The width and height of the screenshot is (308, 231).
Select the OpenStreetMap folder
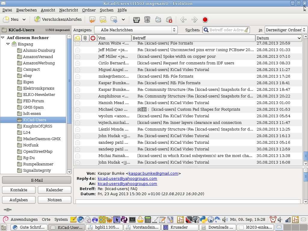click(x=38, y=152)
